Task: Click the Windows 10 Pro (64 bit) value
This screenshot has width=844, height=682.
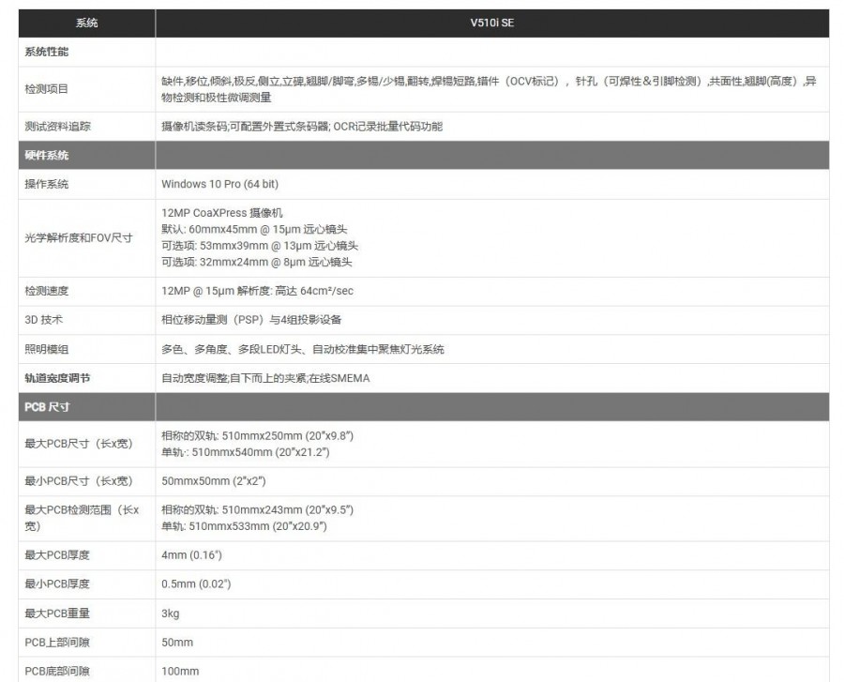Action: [x=219, y=184]
